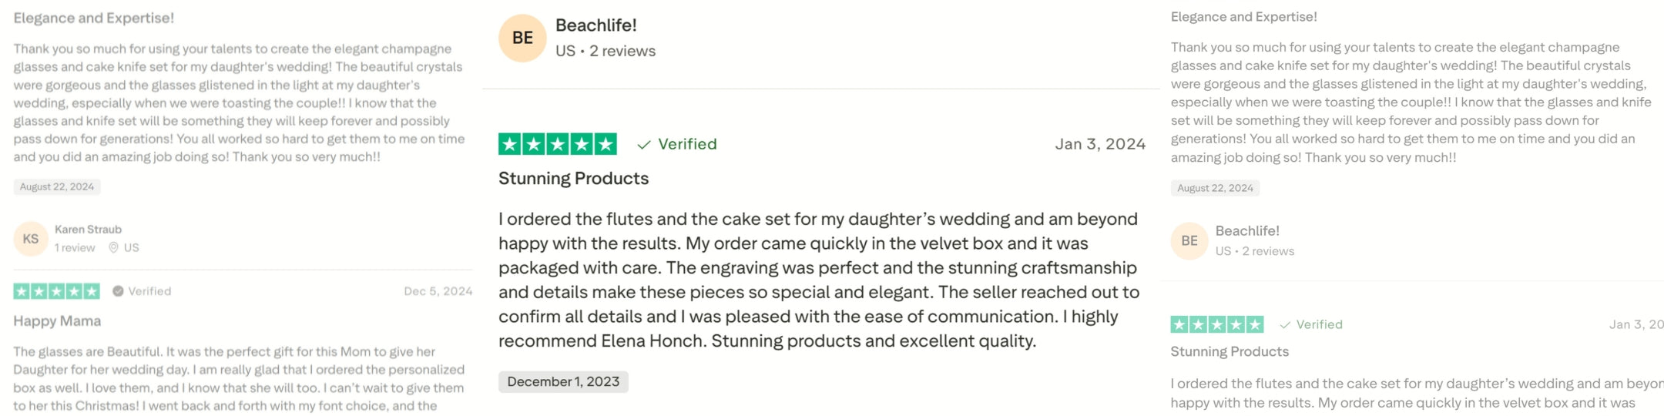This screenshot has width=1664, height=416.
Task: Click the large BE avatar in the Beachlife! header
Action: (x=522, y=38)
